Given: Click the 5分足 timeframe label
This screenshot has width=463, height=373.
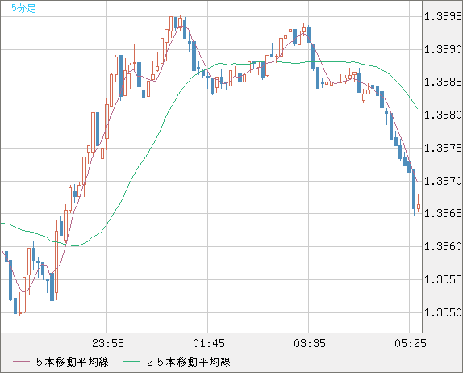Looking at the screenshot, I should [23, 8].
